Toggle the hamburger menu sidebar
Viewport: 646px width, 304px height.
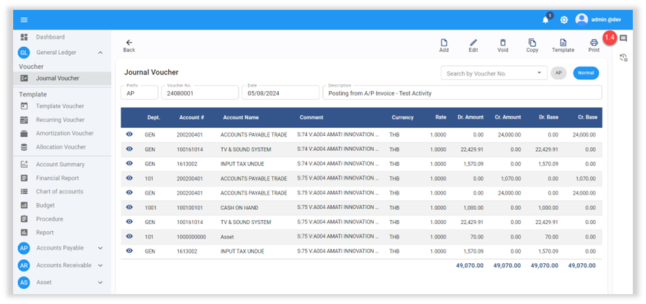[x=24, y=20]
